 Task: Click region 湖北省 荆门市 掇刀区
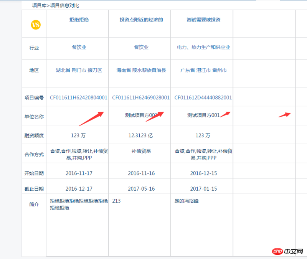pos(79,70)
